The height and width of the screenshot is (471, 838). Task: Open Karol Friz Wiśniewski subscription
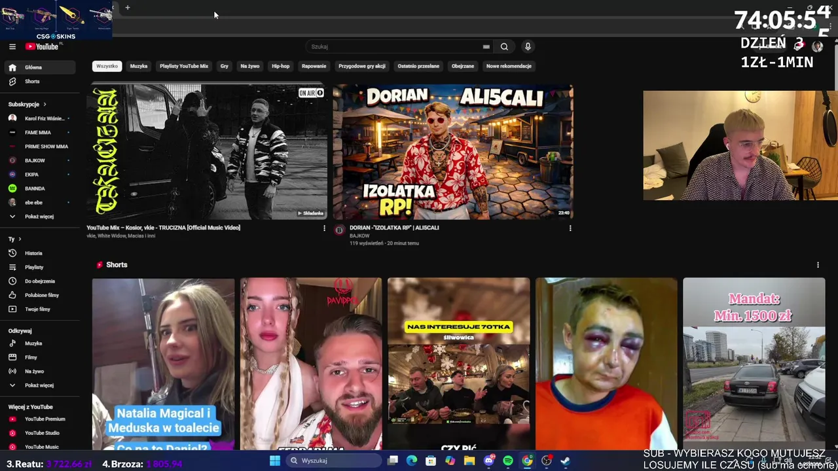(x=41, y=118)
